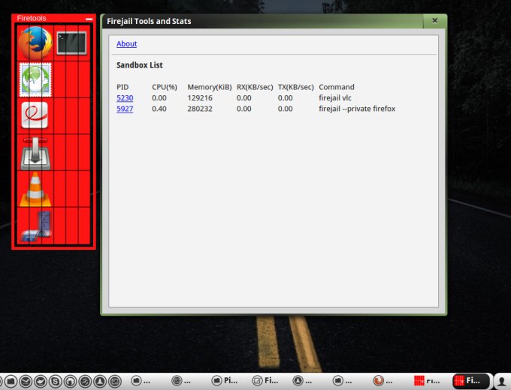
Task: Click the 'Memory(KiB)' column header
Action: 210,87
